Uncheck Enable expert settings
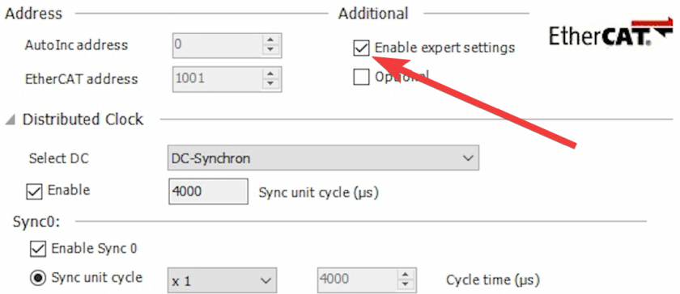This screenshot has width=680, height=294. tap(361, 48)
